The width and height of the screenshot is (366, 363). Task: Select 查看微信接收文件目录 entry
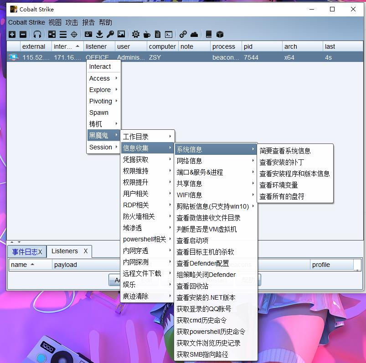pyautogui.click(x=216, y=218)
